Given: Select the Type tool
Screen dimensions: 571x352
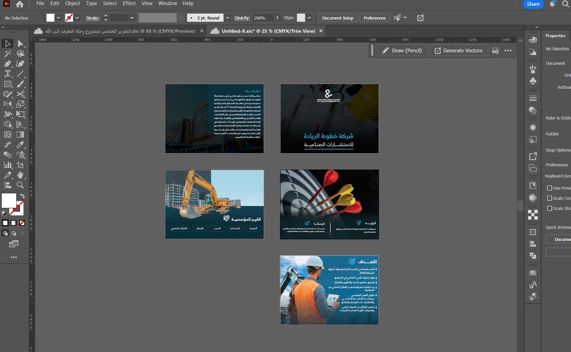Looking at the screenshot, I should coord(8,74).
